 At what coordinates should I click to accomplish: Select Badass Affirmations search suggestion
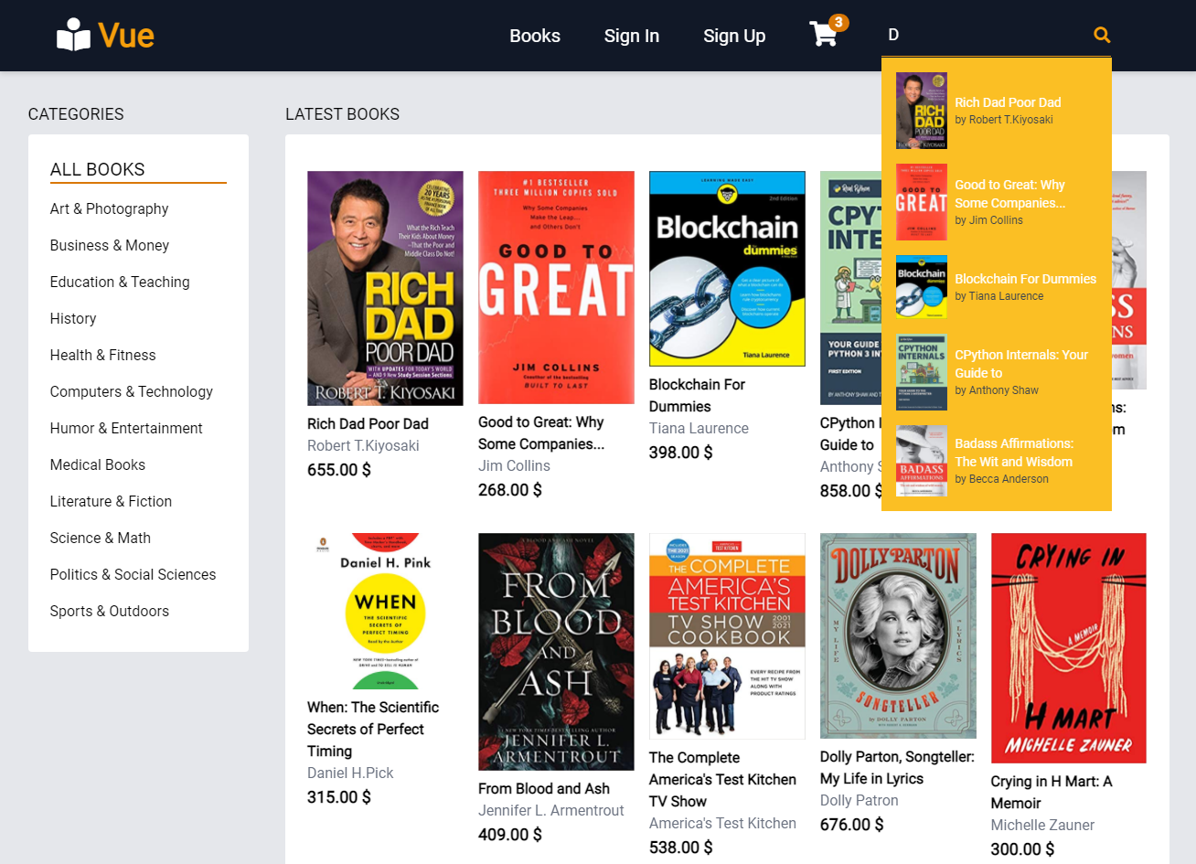[x=997, y=461]
